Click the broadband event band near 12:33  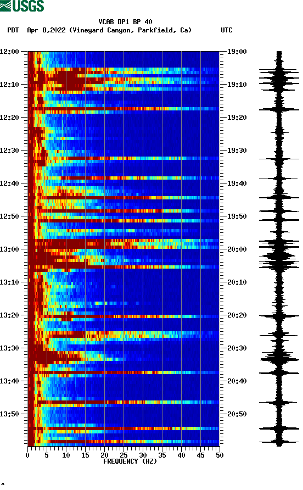[124, 158]
